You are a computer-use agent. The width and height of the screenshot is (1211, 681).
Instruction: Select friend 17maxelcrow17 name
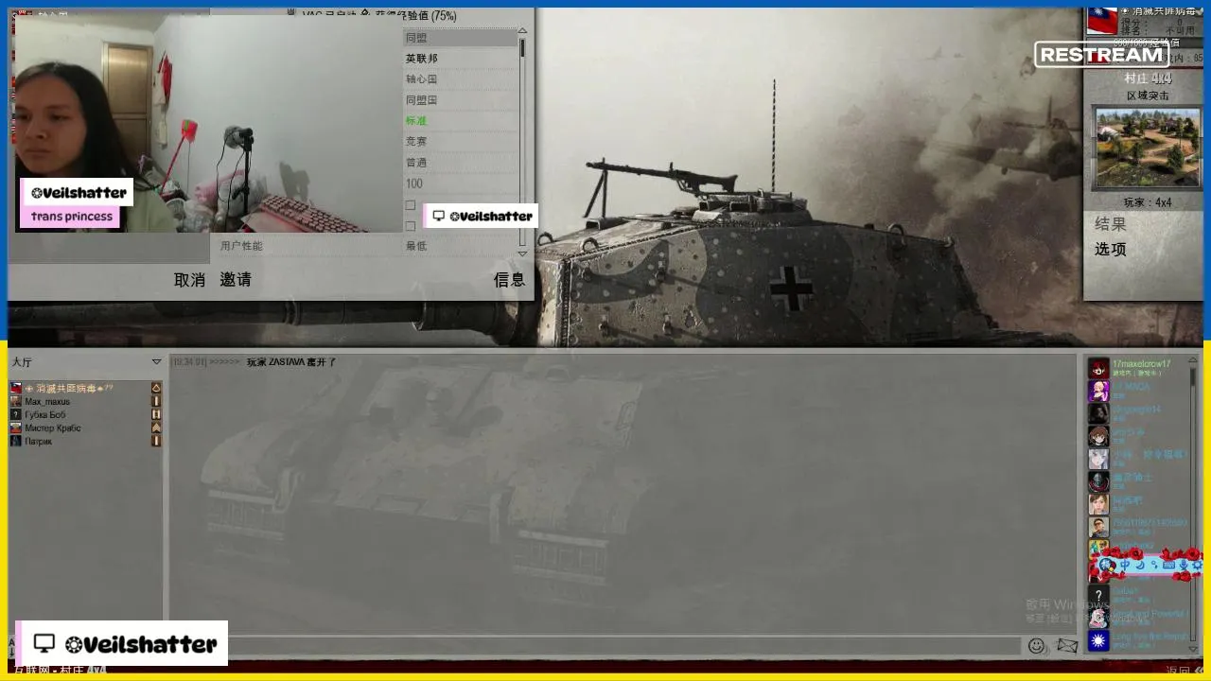coord(1141,364)
